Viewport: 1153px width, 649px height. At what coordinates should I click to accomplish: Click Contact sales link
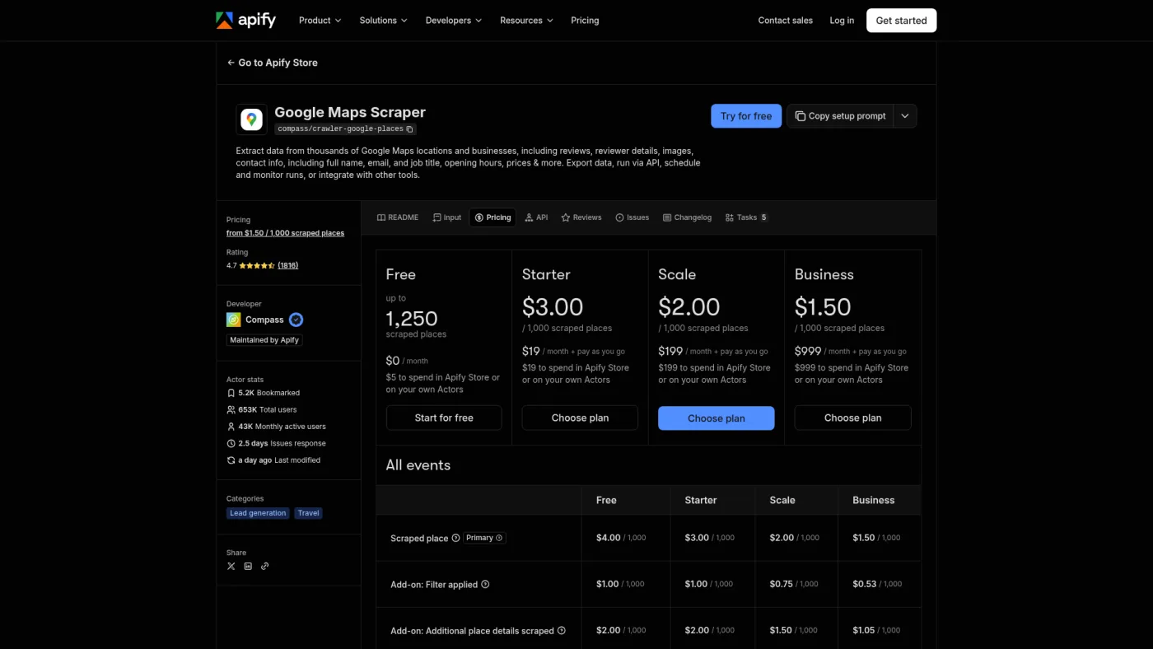point(786,21)
